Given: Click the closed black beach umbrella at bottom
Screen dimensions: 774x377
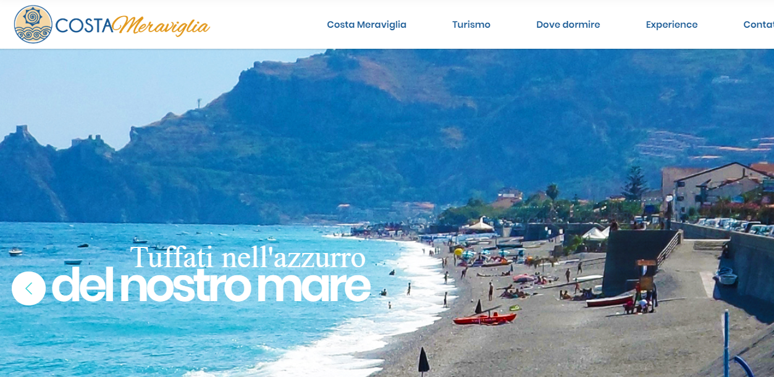Looking at the screenshot, I should tap(424, 360).
